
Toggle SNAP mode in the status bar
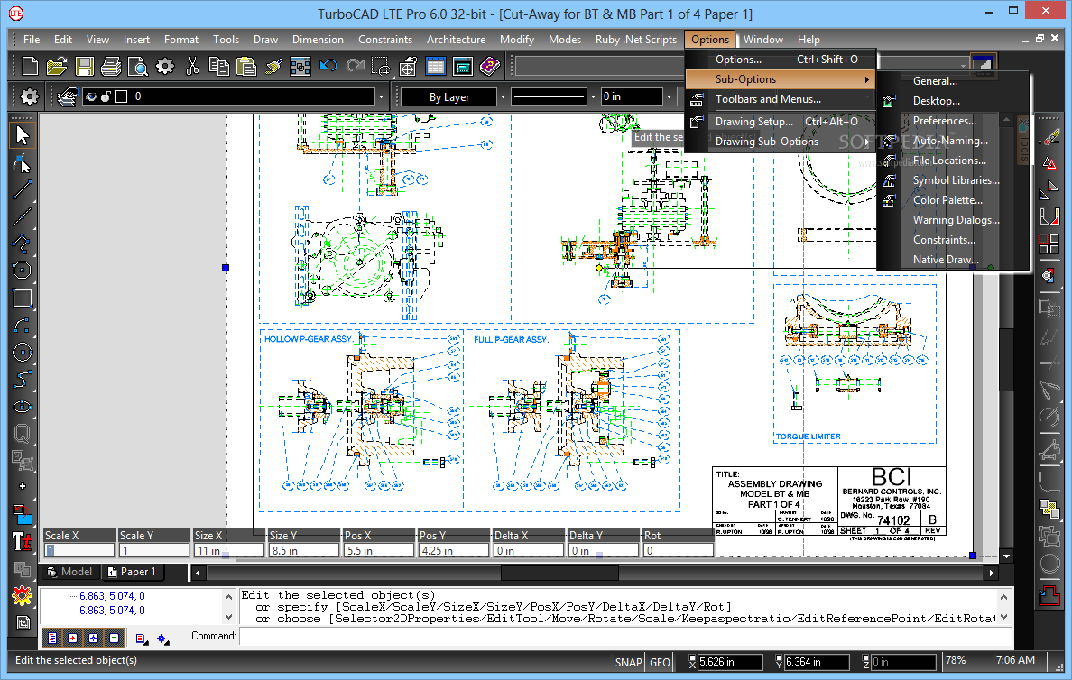point(628,662)
